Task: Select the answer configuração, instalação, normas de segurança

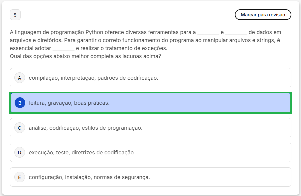Action: (x=89, y=177)
